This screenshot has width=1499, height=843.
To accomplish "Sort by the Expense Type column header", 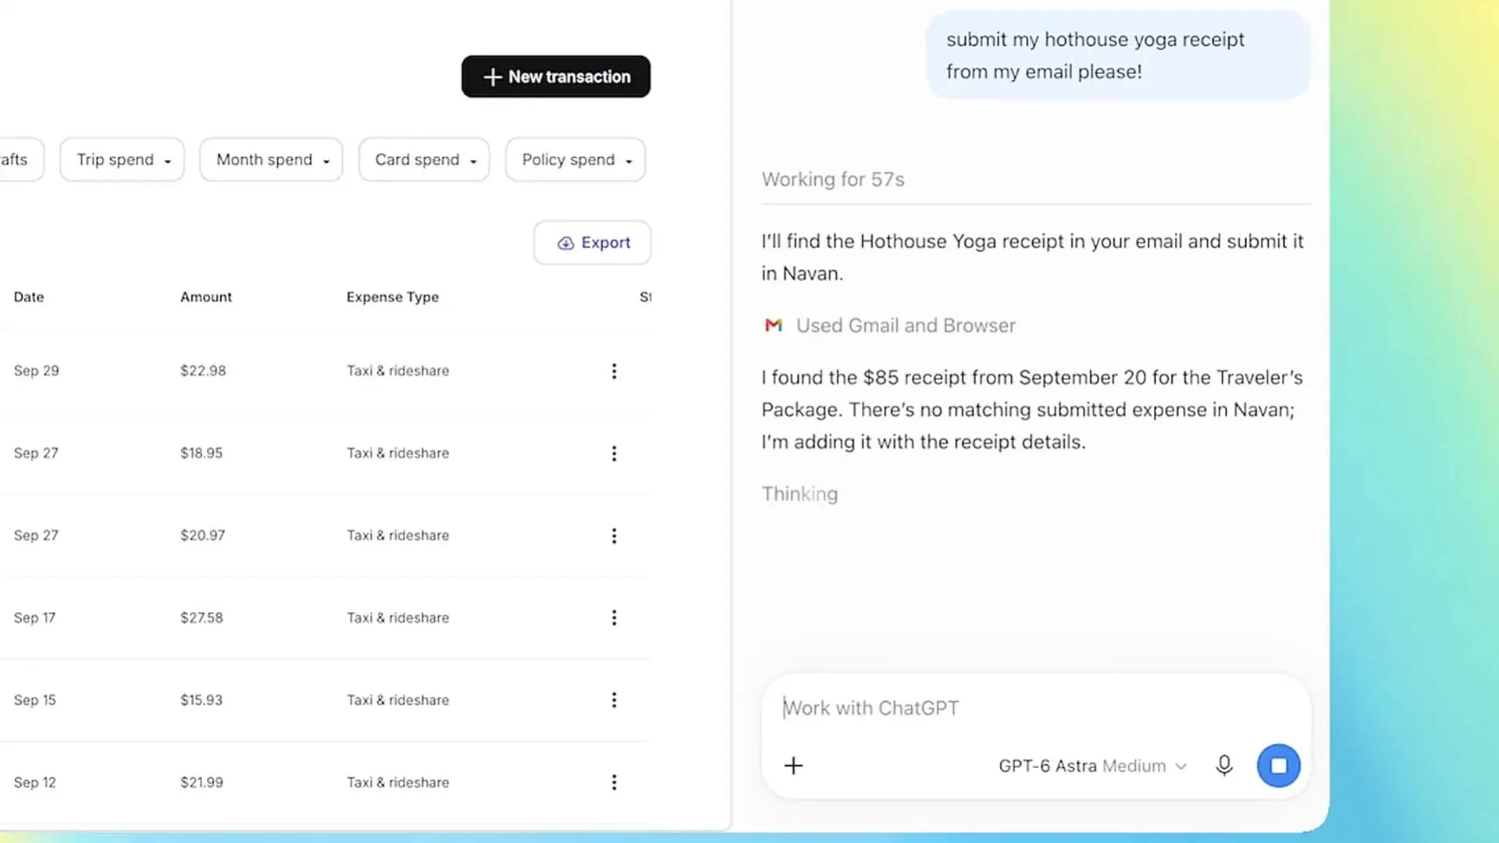I will click(393, 297).
